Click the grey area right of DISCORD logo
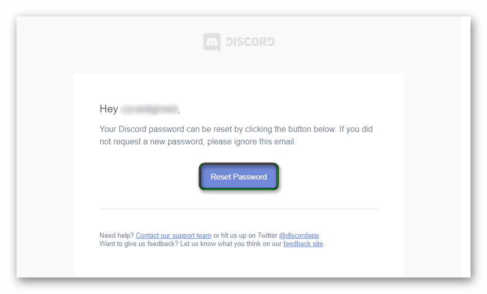Viewport: 487px width, 294px height. click(x=361, y=42)
